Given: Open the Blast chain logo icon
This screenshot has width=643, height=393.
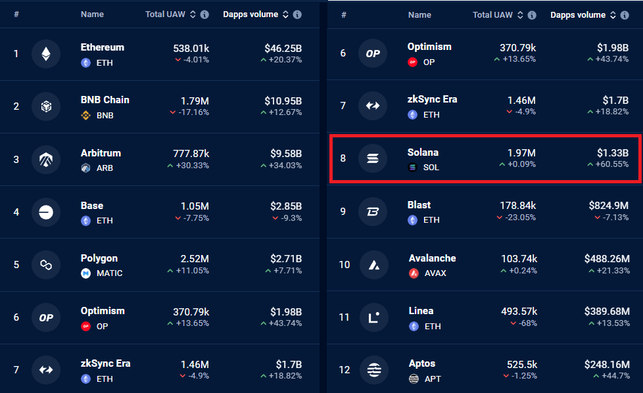Looking at the screenshot, I should coord(373,212).
